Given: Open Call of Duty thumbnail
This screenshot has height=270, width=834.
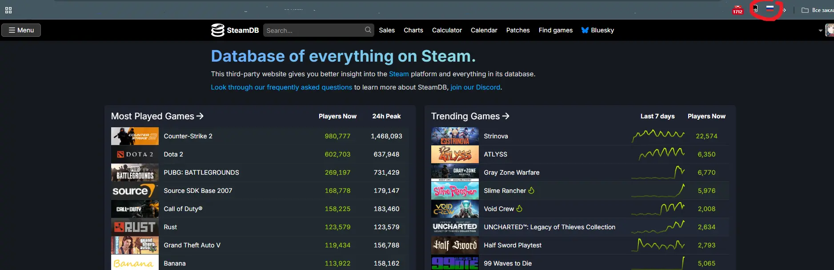Looking at the screenshot, I should [x=135, y=209].
